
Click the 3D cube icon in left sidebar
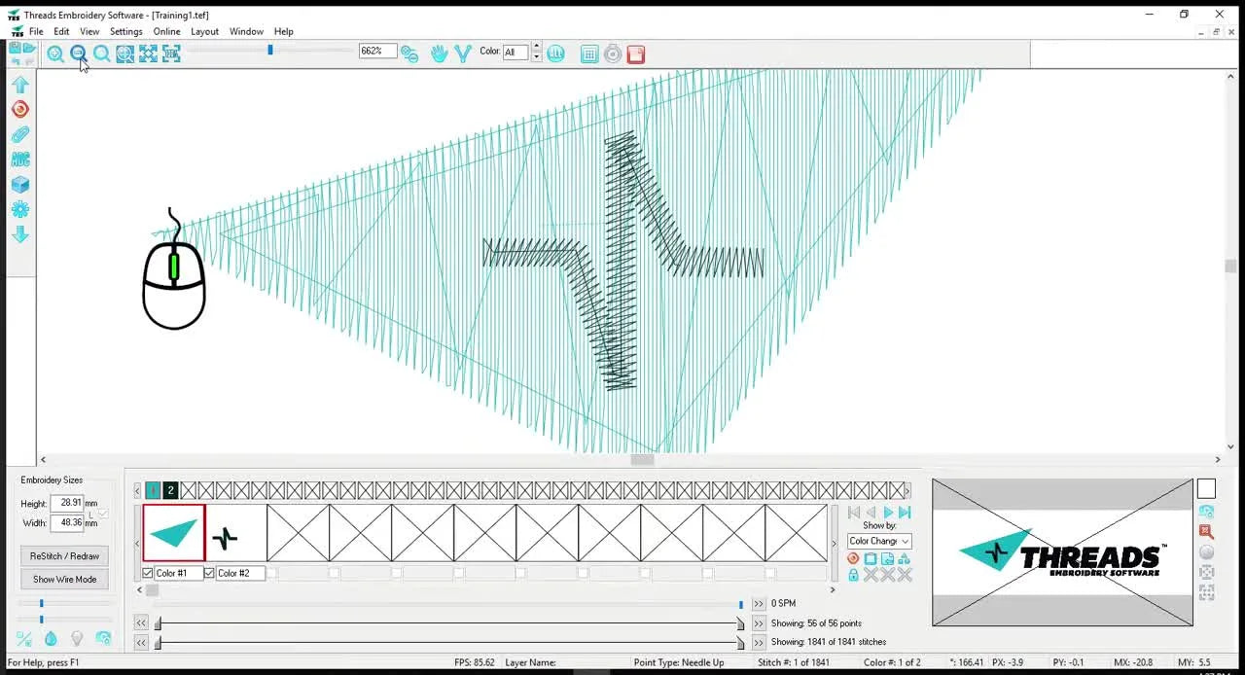21,184
